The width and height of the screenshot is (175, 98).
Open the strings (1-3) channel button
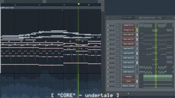(x=128, y=30)
